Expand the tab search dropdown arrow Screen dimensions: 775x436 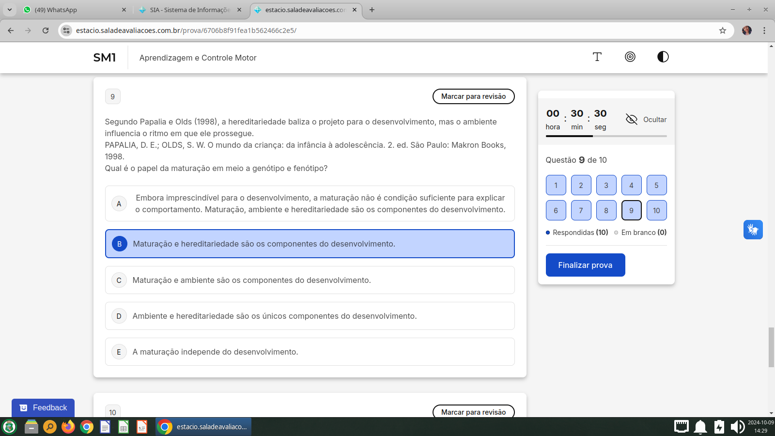(x=10, y=10)
